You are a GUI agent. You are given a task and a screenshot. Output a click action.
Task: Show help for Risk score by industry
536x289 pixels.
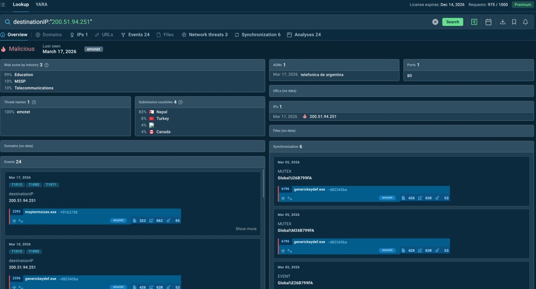coord(47,65)
